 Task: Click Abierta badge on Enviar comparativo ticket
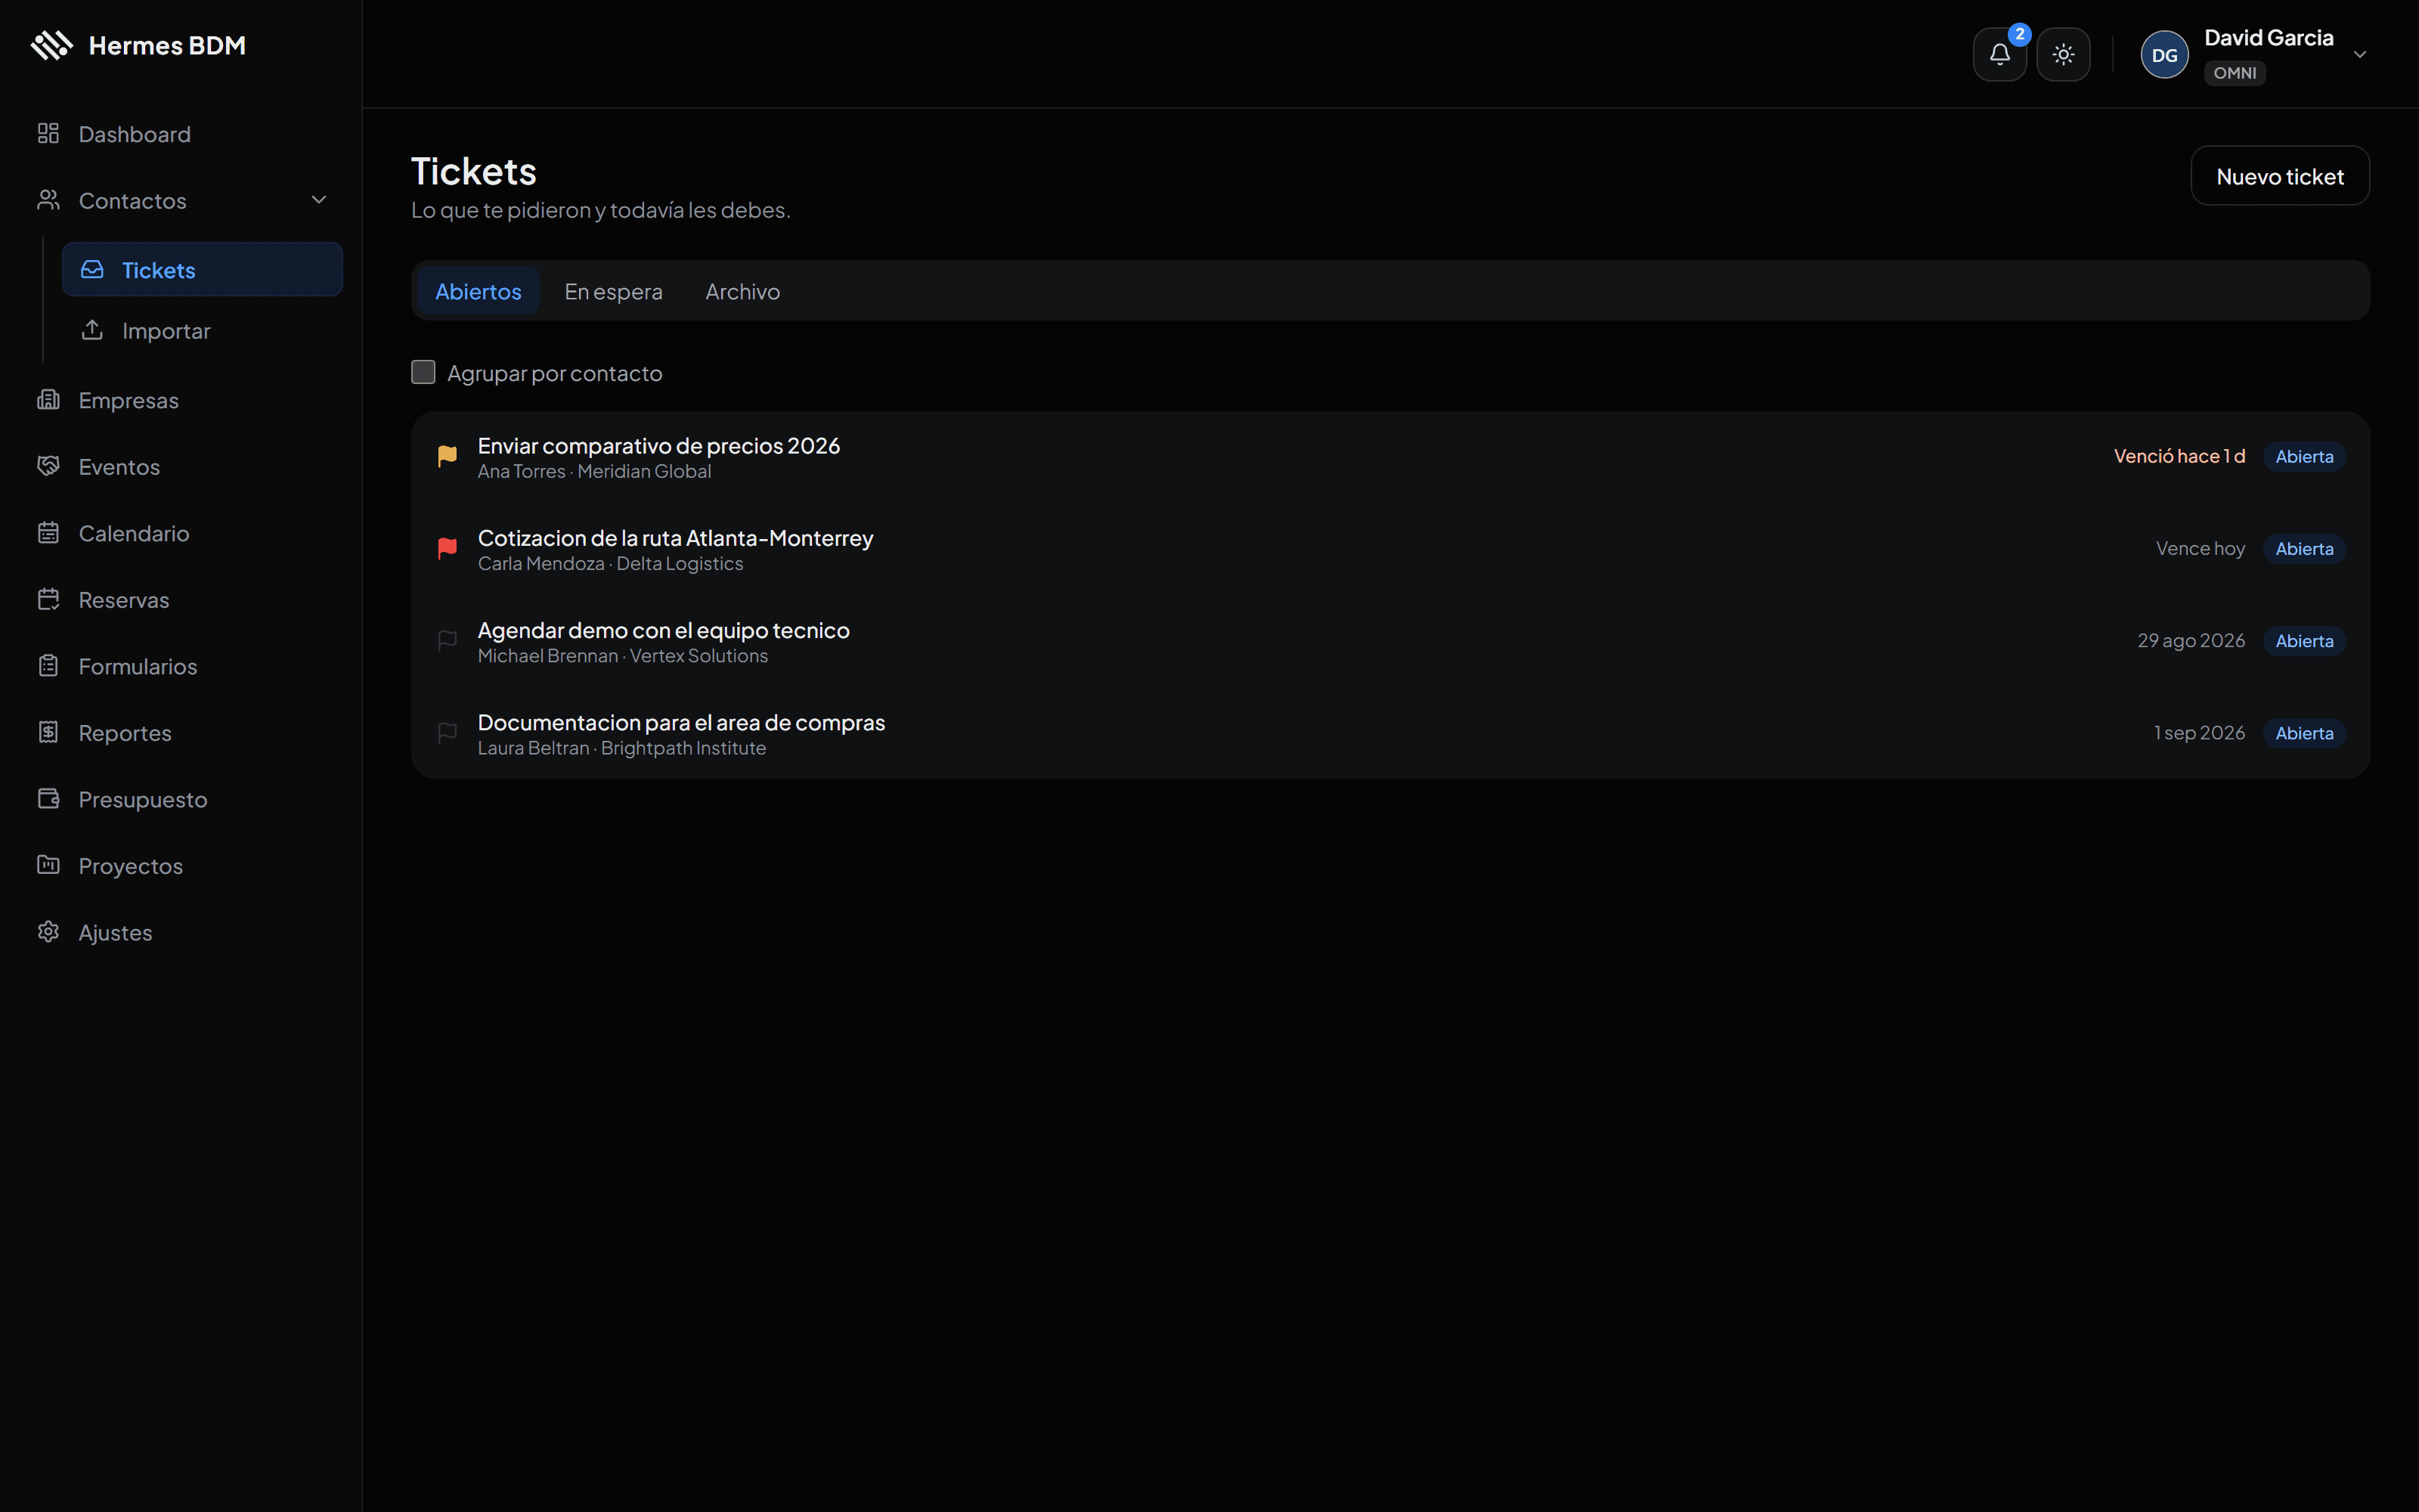pos(2304,456)
